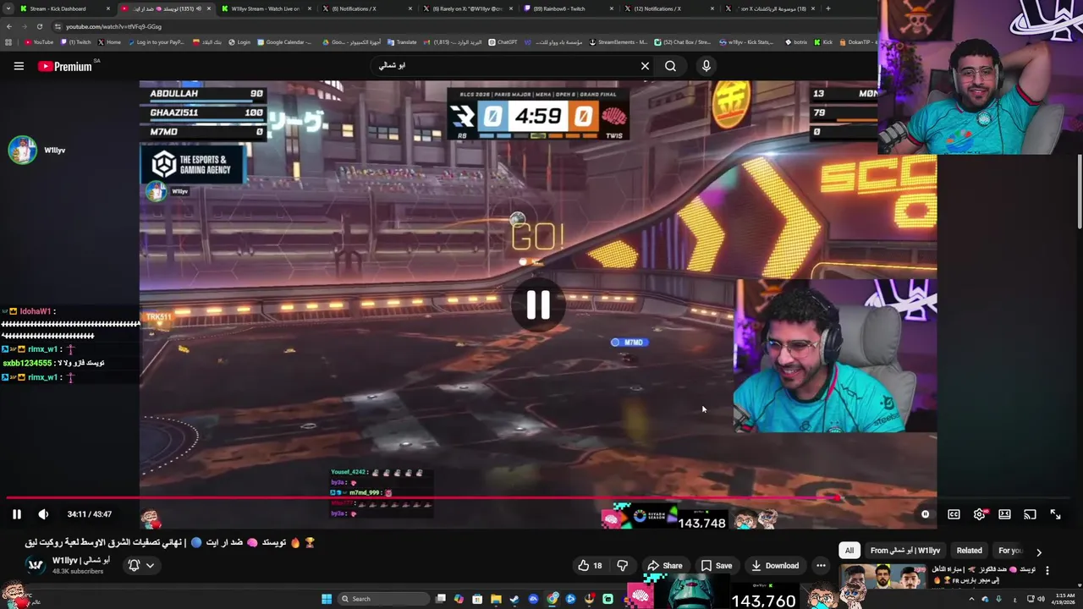Screen dimensions: 1083x609
Task: Select the From W1llyv filter chip
Action: (x=905, y=550)
